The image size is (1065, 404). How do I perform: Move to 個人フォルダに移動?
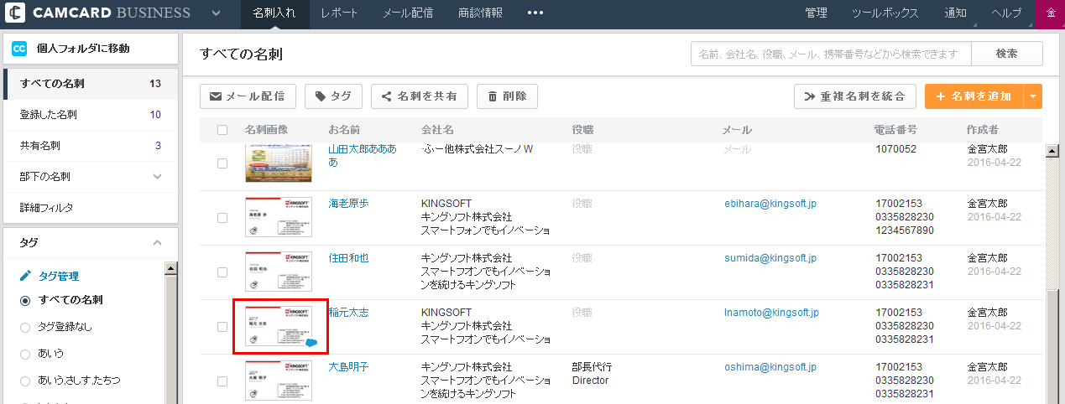tap(83, 49)
